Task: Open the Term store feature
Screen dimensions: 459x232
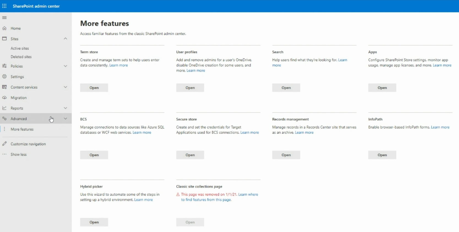Action: pyautogui.click(x=94, y=88)
